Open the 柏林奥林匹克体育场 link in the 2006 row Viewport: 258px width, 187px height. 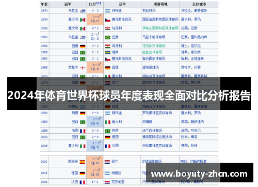click(157, 146)
